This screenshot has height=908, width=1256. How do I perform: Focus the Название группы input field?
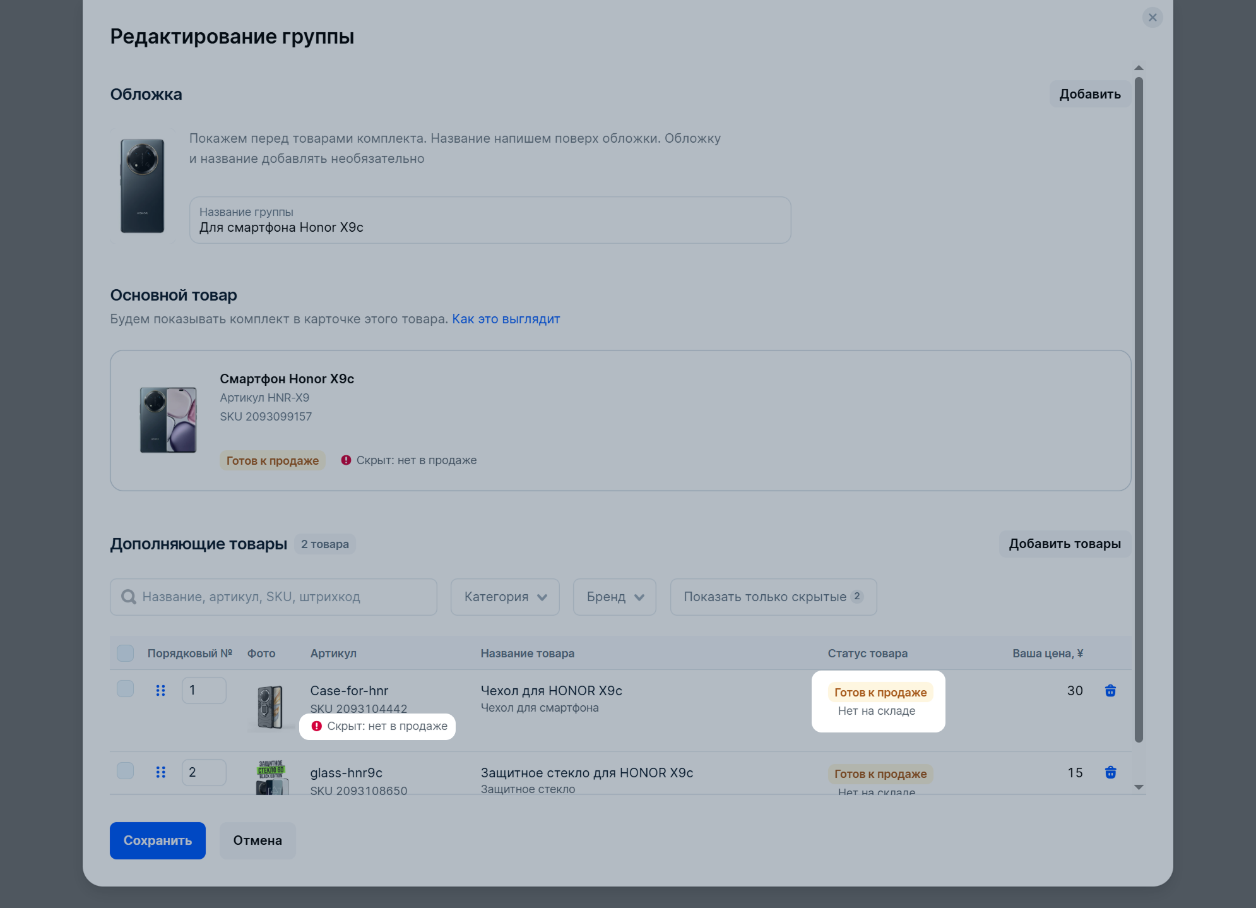pos(490,220)
